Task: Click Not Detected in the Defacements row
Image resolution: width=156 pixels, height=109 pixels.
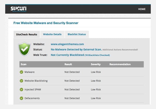Action: 72,98
